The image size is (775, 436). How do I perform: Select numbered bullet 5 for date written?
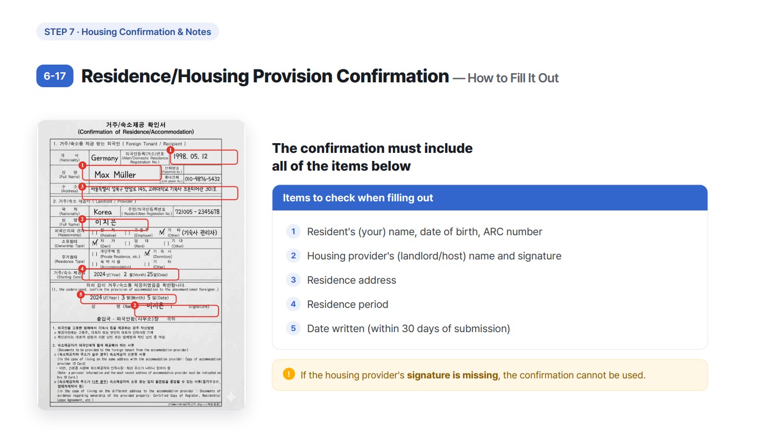tap(293, 328)
